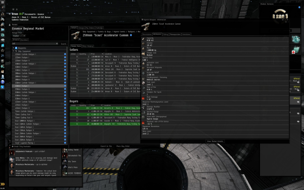Screen dimensions: 304x190
Task: Open Variations tab in information window
Action: (x=186, y=34)
